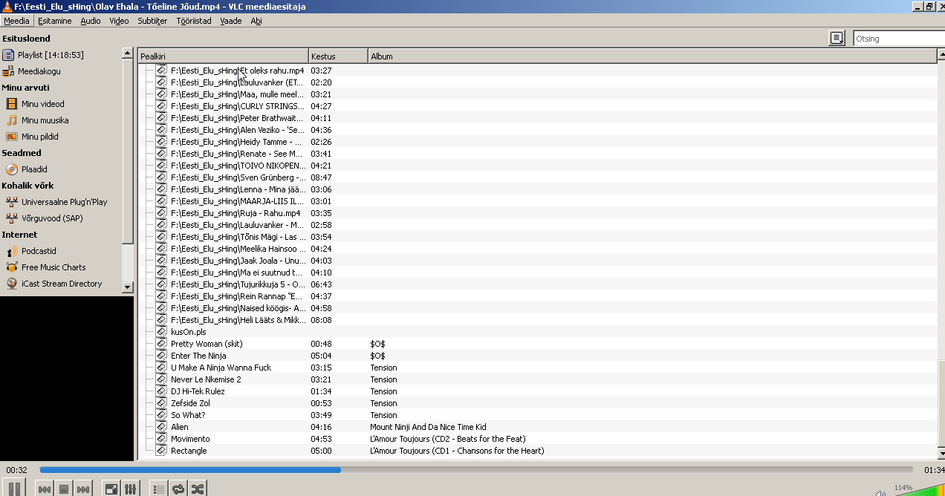The image size is (945, 496).
Task: Select Võrguvood (SAP)
Action: pos(52,218)
